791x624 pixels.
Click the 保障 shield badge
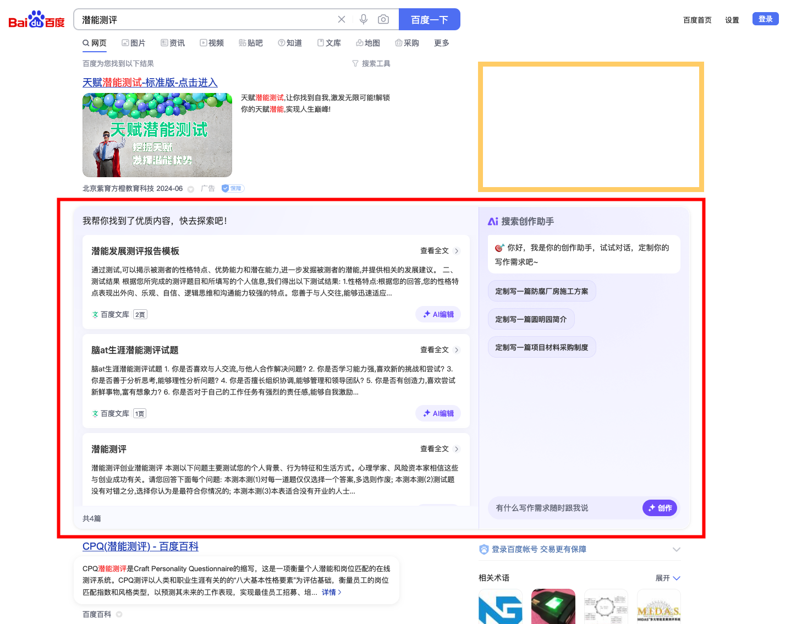coord(233,188)
